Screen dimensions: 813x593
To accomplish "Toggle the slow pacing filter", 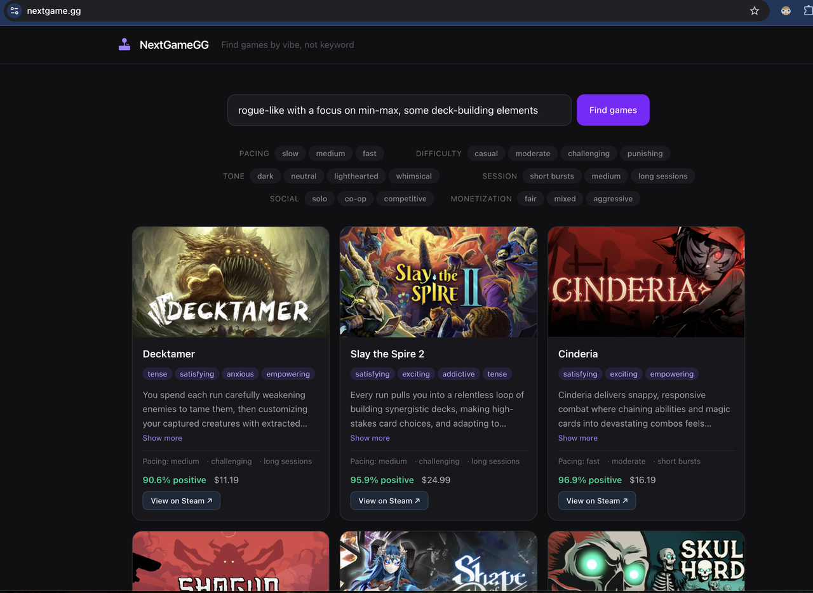I will (x=290, y=154).
